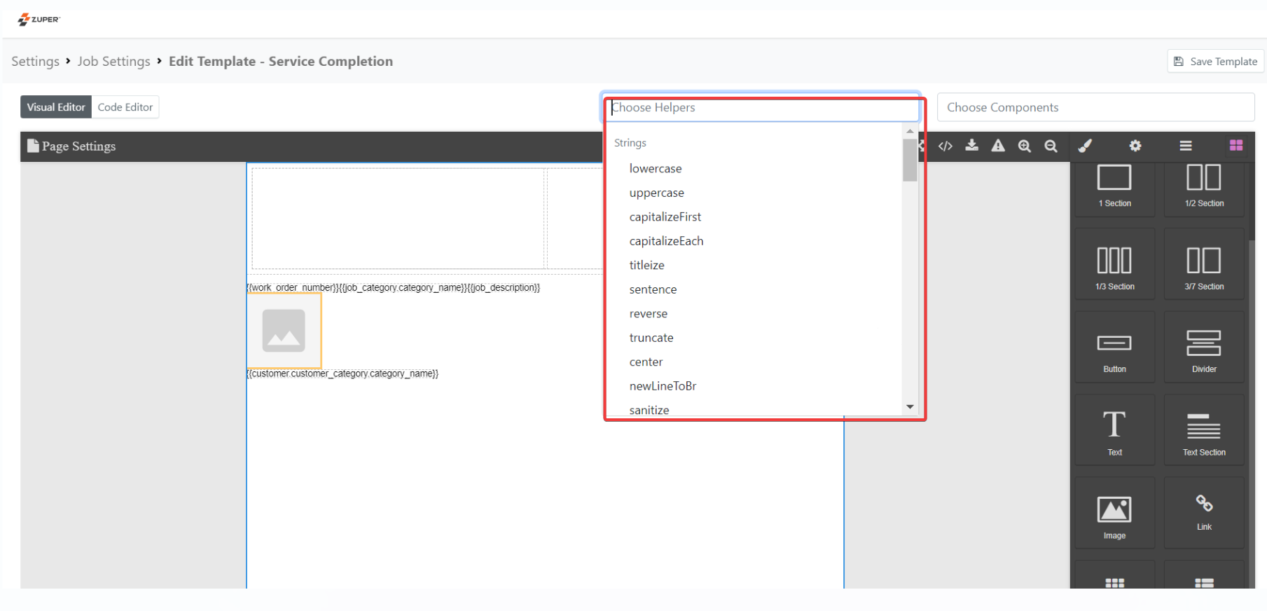Select uppercase helper from the list
This screenshot has height=611, width=1267.
point(656,193)
